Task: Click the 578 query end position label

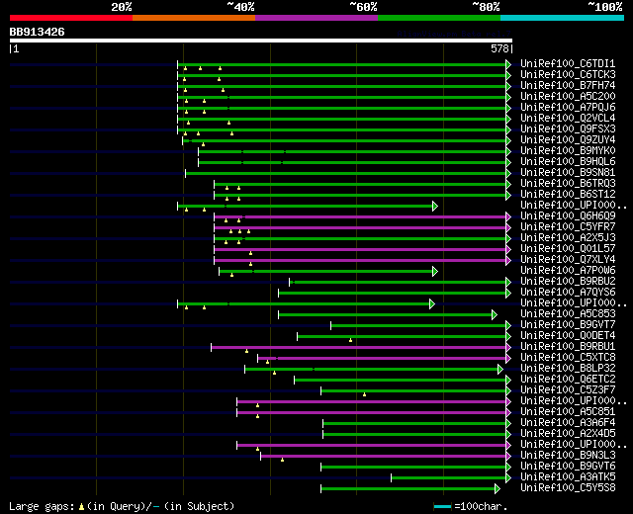Action: point(499,48)
